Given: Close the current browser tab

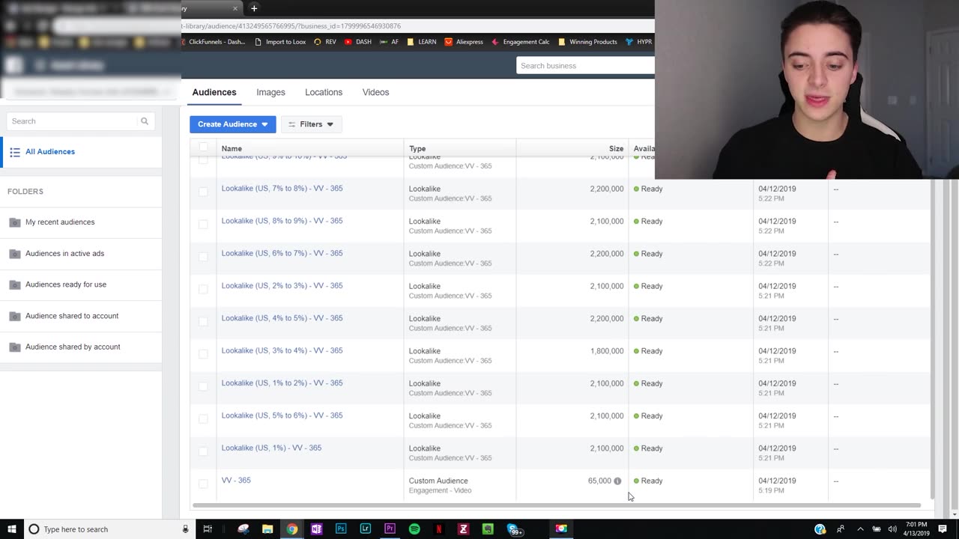Looking at the screenshot, I should pyautogui.click(x=235, y=8).
